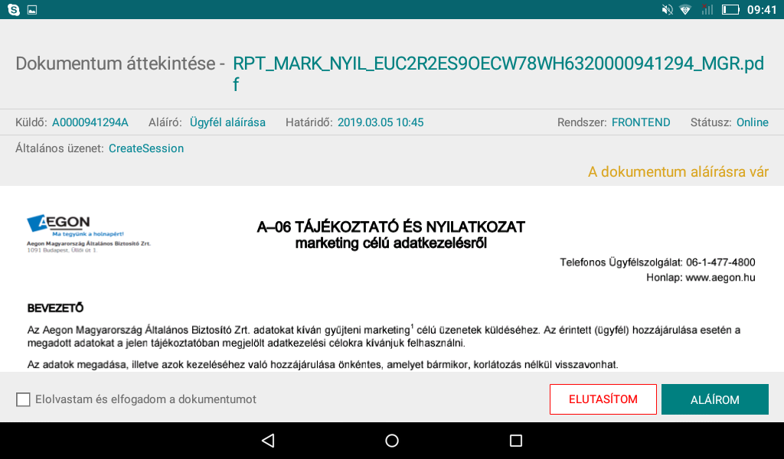Tap the CreateSession general message
Screen dimensions: 784x459
coord(146,148)
